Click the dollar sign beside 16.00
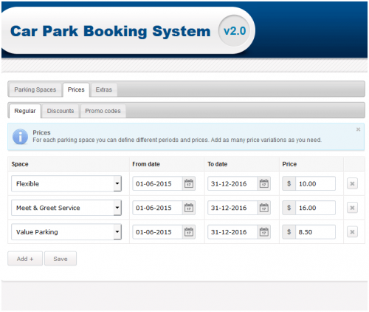Screen dimensions: 369x312 click(289, 208)
